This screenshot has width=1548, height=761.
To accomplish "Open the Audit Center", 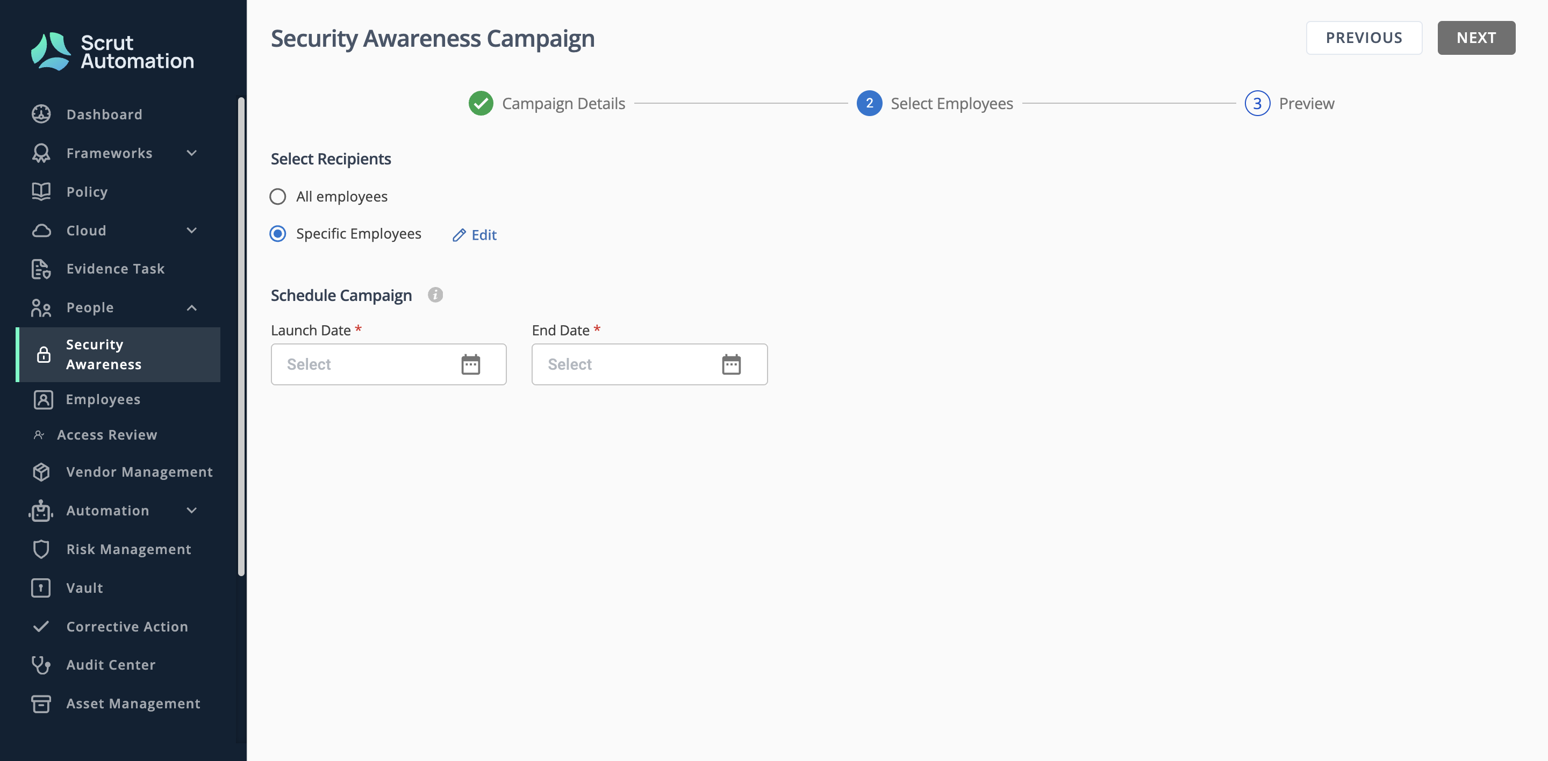I will pos(111,665).
